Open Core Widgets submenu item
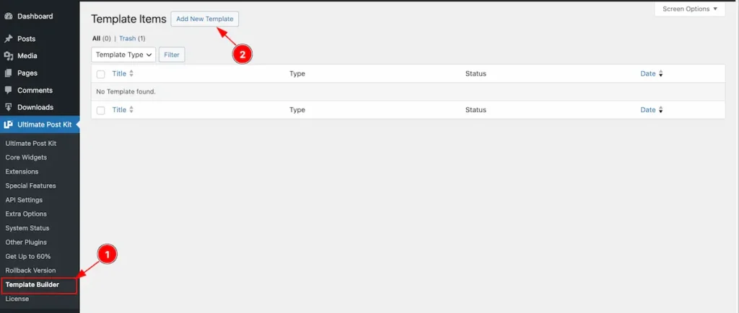 click(x=26, y=158)
